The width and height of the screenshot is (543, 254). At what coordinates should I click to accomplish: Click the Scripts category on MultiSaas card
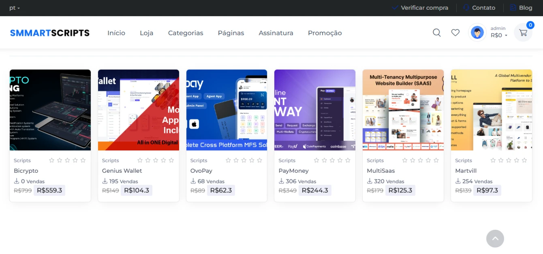pyautogui.click(x=375, y=161)
